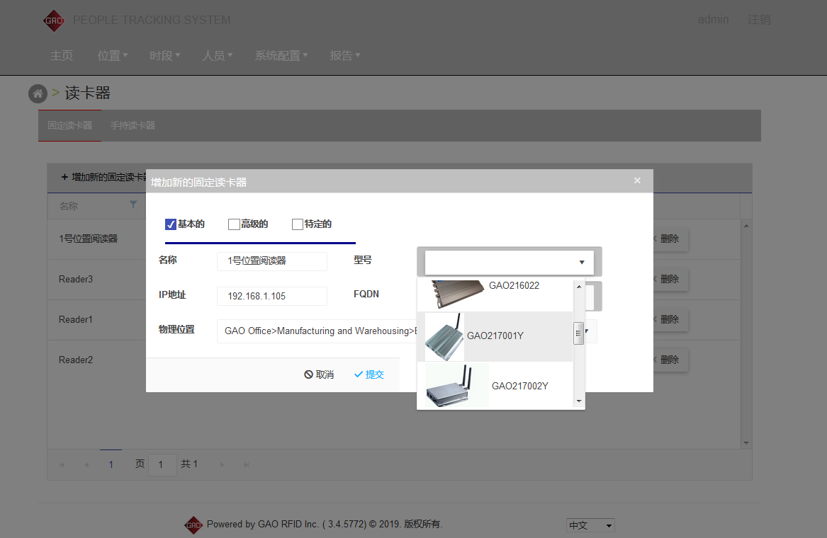Toggle the 型号 model dropdown arrow

click(x=581, y=263)
